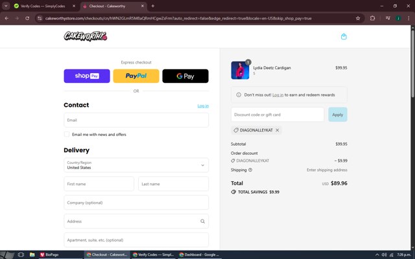
Task: Toggle Email me with news and offers
Action: coord(67,134)
